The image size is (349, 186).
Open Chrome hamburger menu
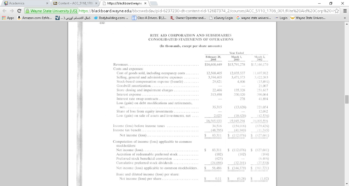[x=345, y=11]
